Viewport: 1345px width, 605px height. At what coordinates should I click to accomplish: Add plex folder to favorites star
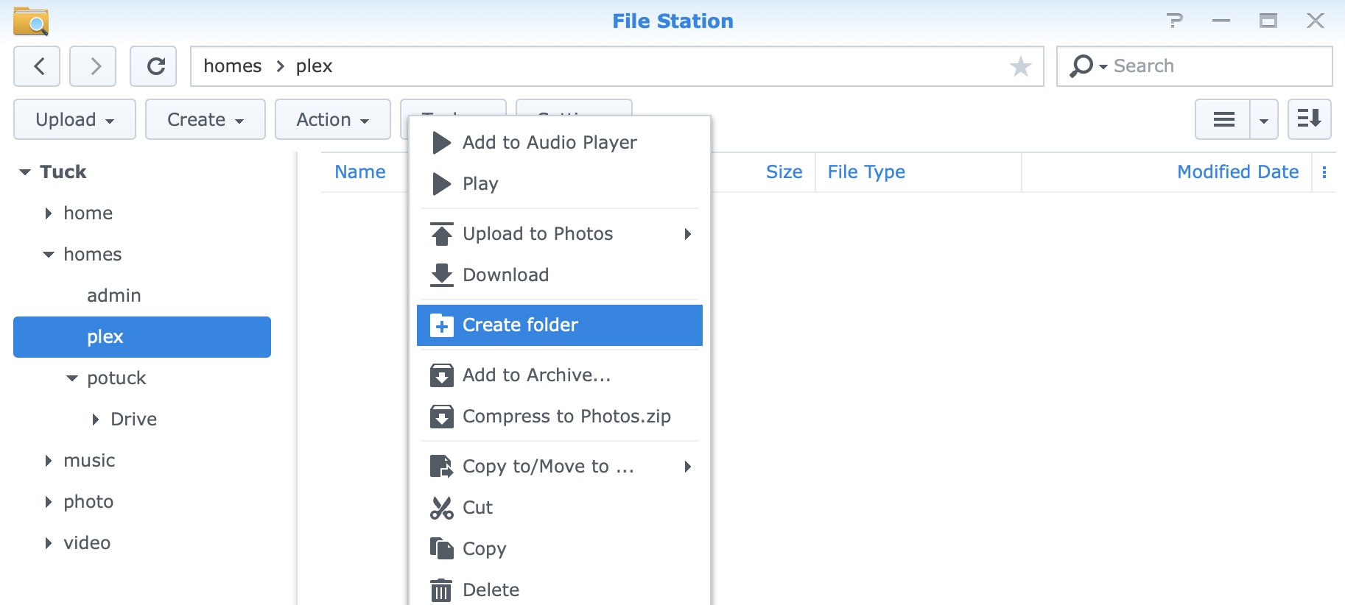pos(1020,66)
